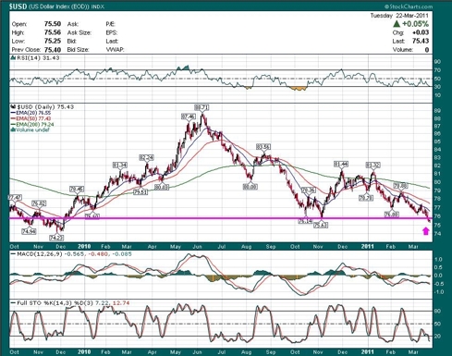Click the Volume undef legend entry
452x356 pixels.
click(30, 129)
